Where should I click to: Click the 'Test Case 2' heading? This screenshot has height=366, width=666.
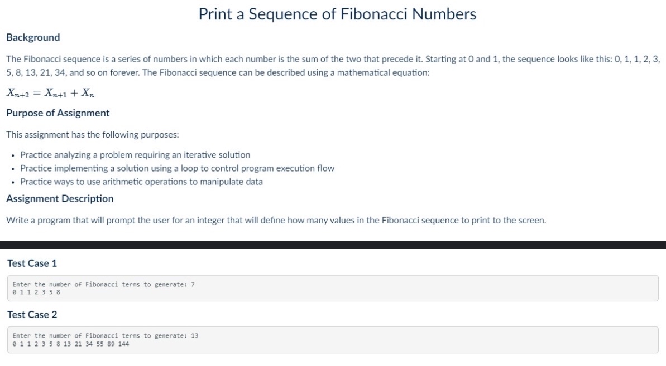(x=32, y=315)
